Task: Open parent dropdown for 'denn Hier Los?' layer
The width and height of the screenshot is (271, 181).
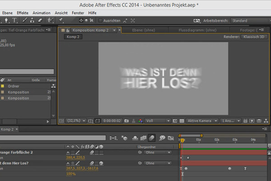Action: pos(158,163)
